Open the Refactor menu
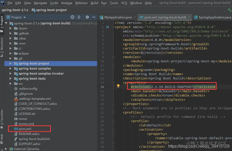The image size is (232, 151). click(82, 3)
